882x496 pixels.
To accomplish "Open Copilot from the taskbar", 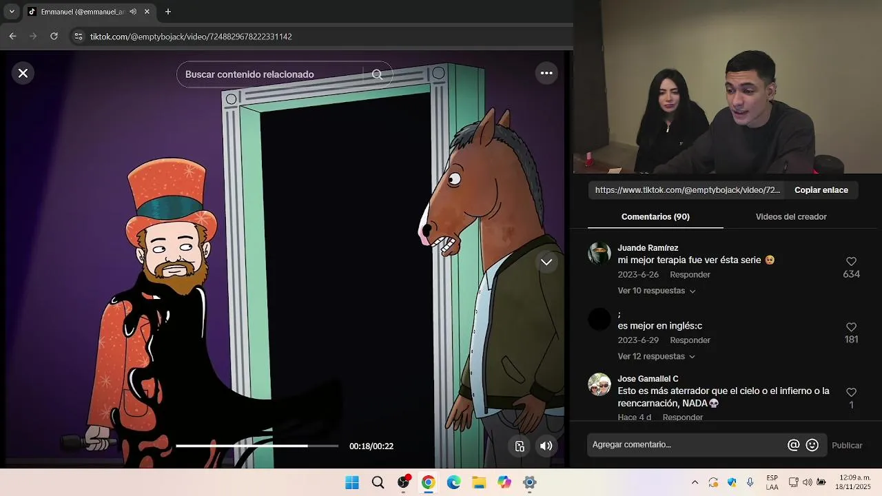I will 504,482.
